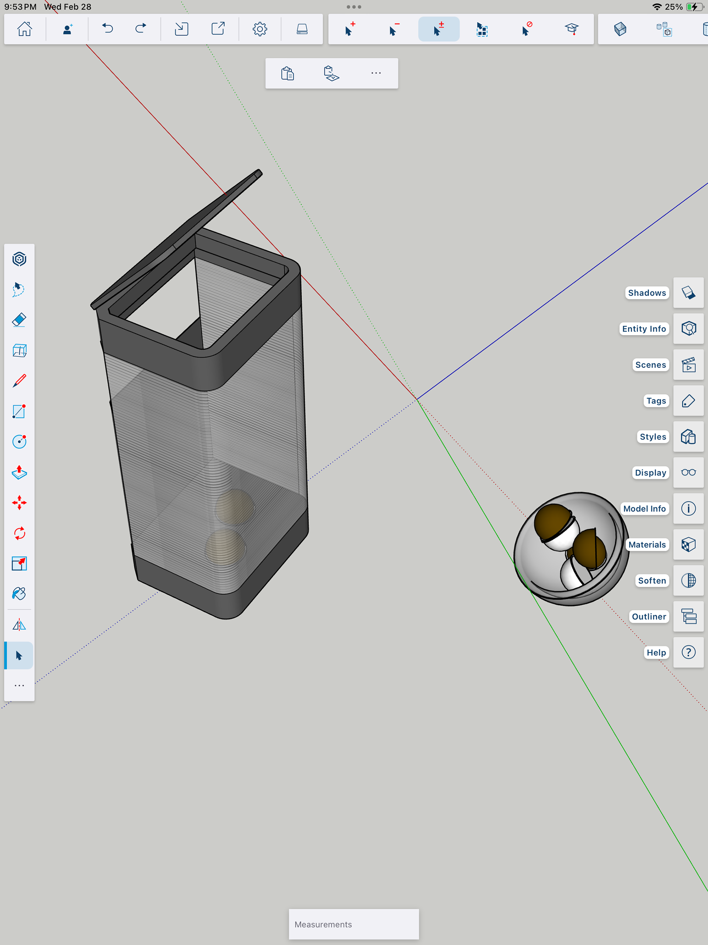Select the Move tool

[x=19, y=503]
